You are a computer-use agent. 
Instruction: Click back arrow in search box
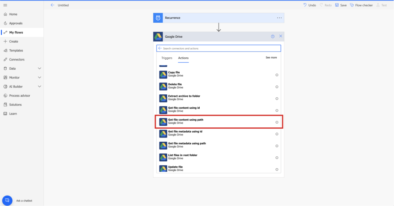[160, 48]
